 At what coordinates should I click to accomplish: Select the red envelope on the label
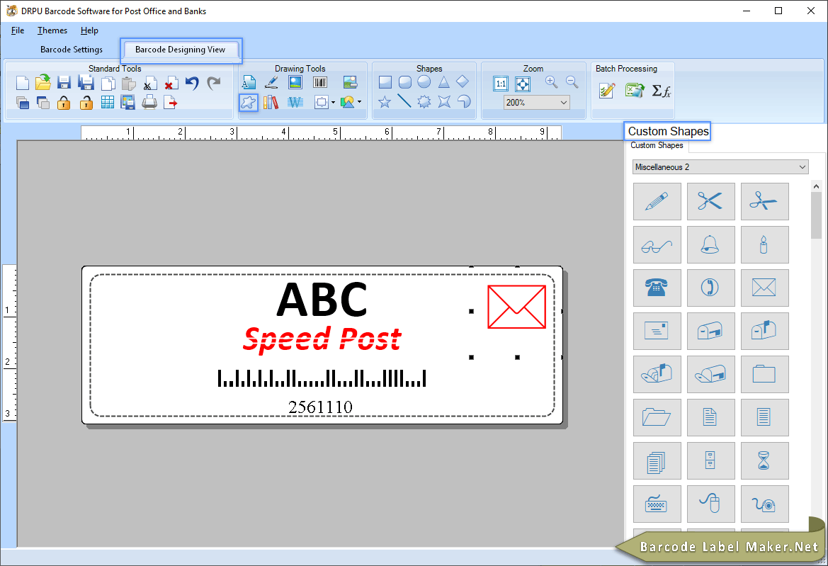point(516,307)
